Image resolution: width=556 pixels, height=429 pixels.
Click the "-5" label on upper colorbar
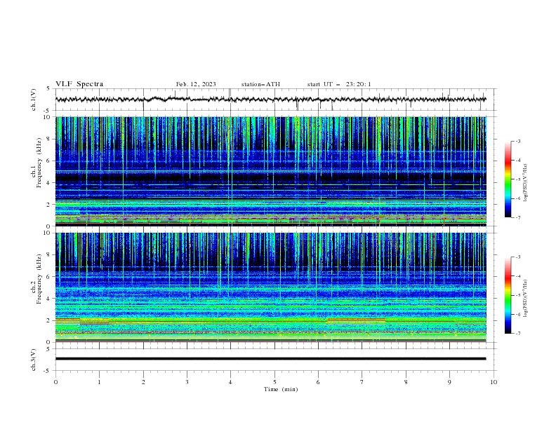click(517, 179)
